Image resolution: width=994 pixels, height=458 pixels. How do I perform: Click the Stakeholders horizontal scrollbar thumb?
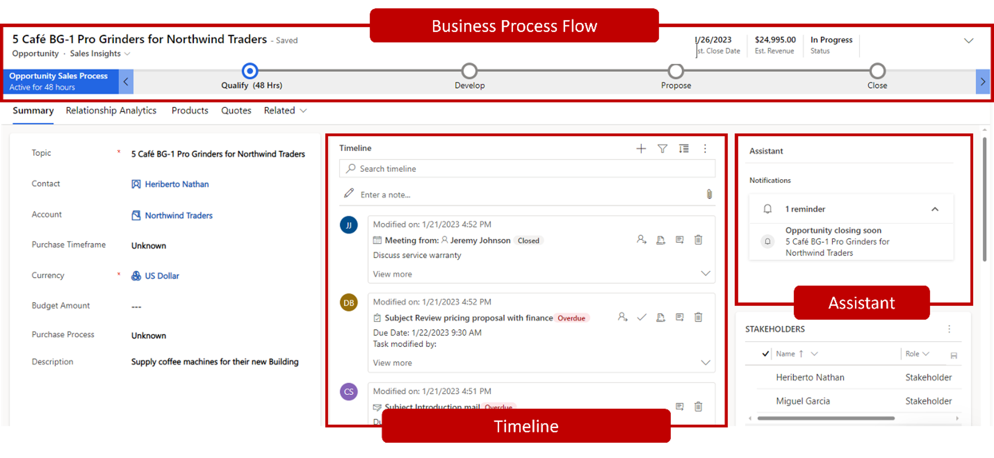click(x=826, y=418)
